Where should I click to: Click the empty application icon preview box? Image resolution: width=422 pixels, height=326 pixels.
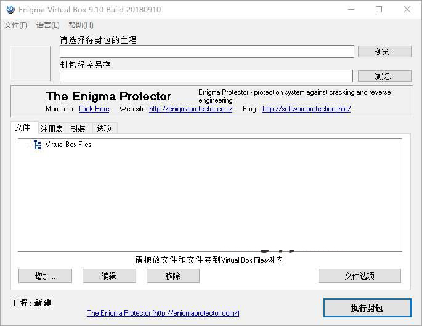pyautogui.click(x=30, y=63)
